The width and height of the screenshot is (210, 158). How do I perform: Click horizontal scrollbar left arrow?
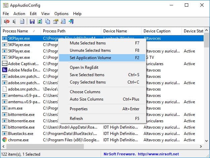[x=3, y=146]
